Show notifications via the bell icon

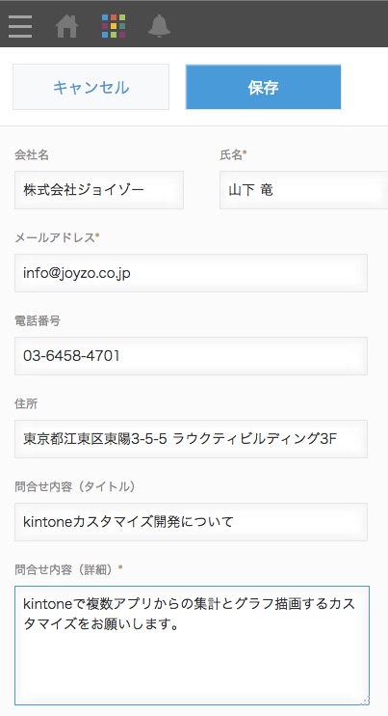160,26
